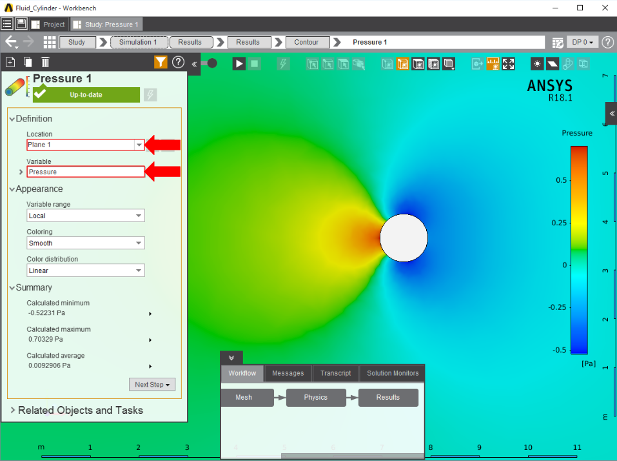
Task: Select the first cube selection-mode icon
Action: (313, 64)
